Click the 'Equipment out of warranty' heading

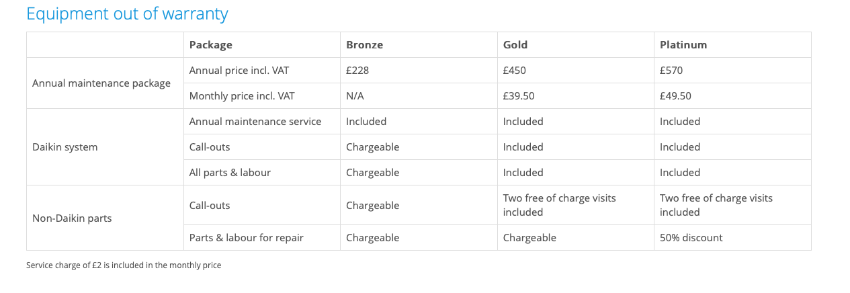(x=127, y=13)
